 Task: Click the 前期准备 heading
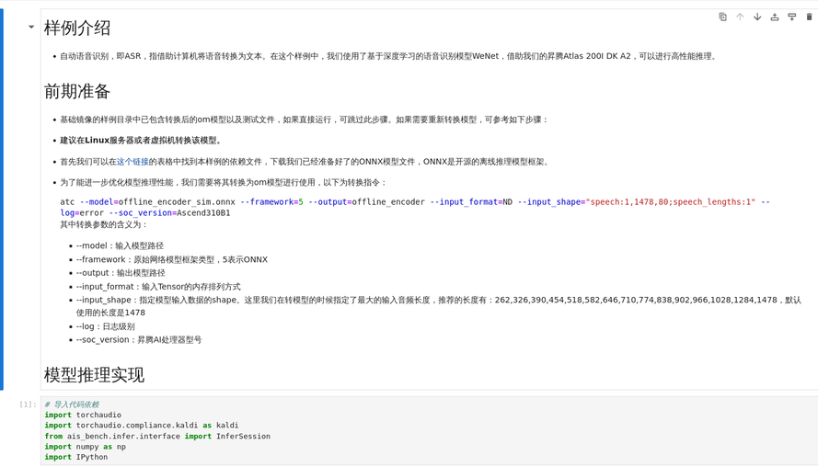point(77,91)
